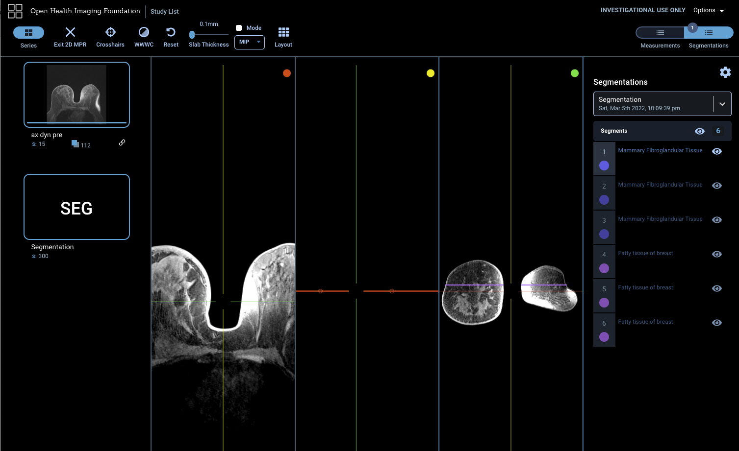Open the SEG segmentation thumbnail

click(76, 207)
